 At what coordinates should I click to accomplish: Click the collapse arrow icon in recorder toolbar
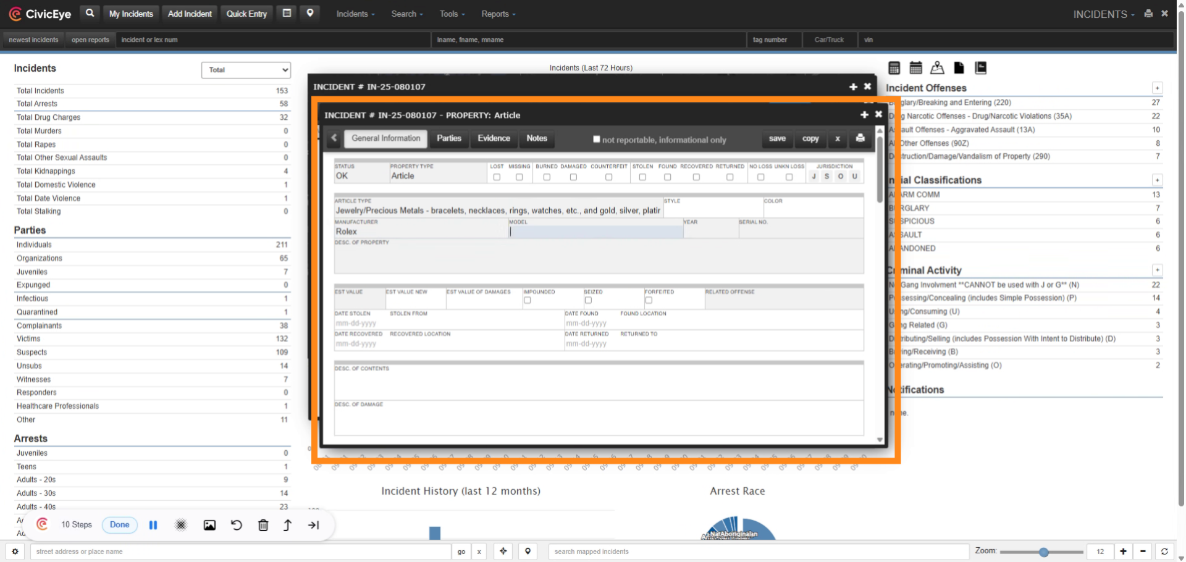coord(314,525)
